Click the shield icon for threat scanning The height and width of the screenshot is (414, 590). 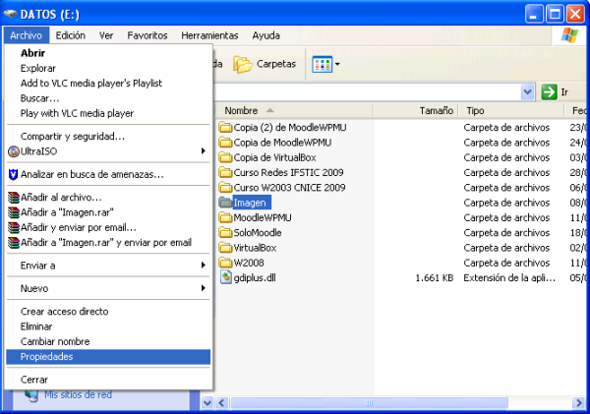13,174
